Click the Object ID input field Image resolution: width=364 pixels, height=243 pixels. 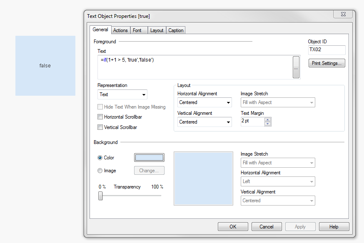pyautogui.click(x=327, y=50)
